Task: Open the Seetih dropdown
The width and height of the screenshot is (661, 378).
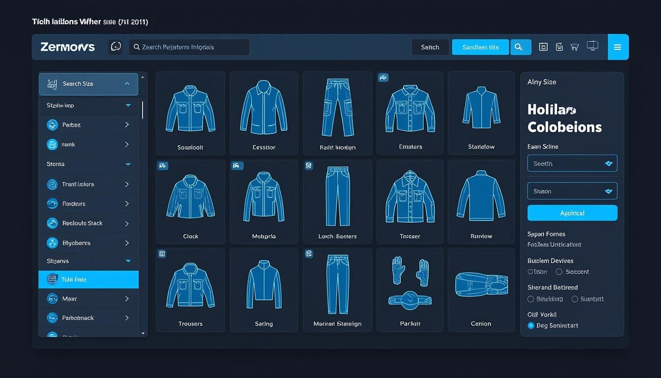Action: pos(572,163)
